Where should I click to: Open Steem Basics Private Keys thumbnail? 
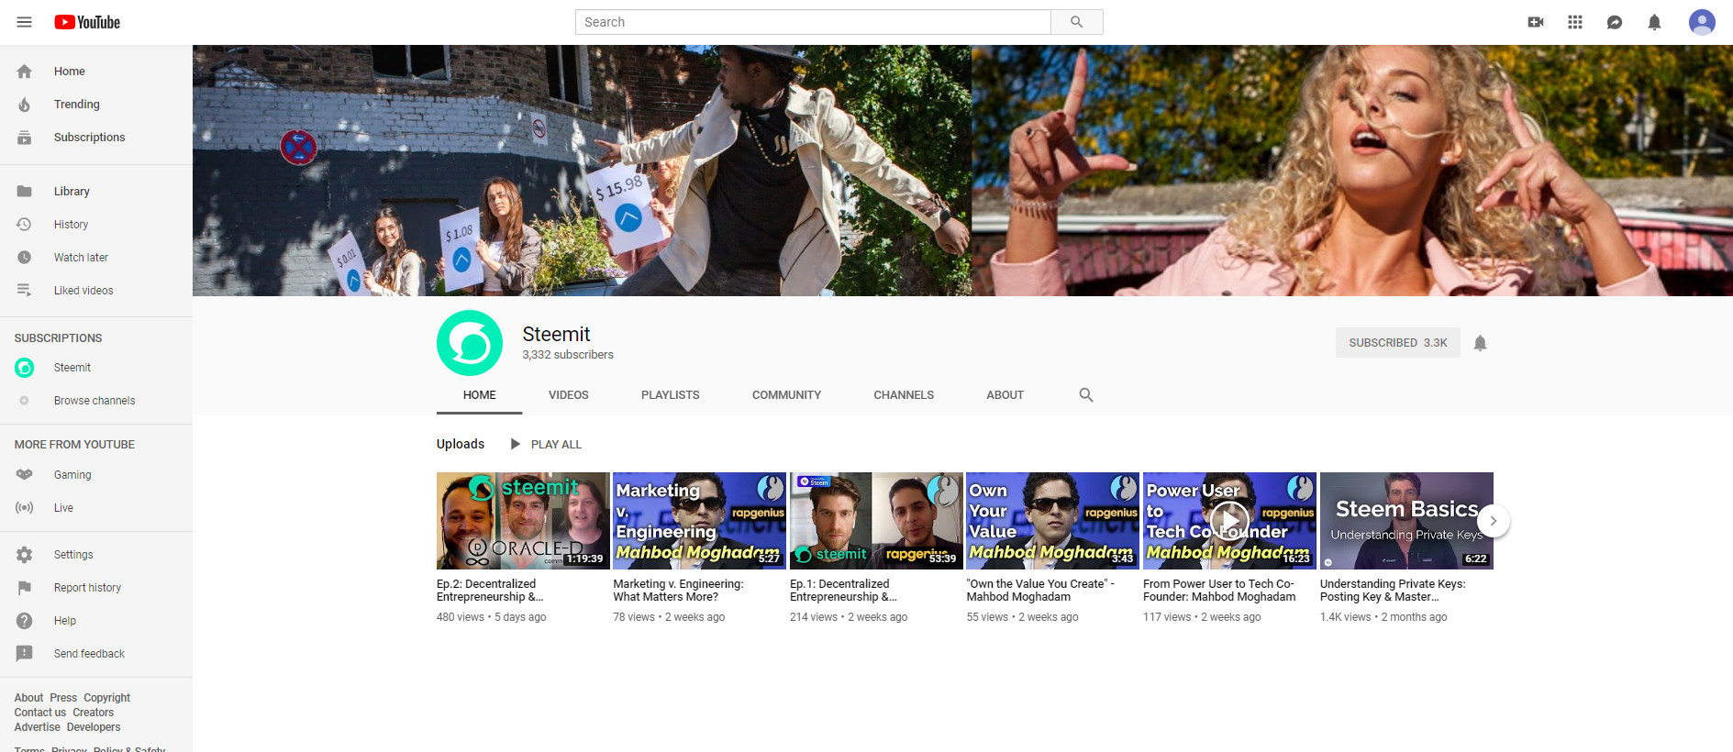(x=1406, y=521)
